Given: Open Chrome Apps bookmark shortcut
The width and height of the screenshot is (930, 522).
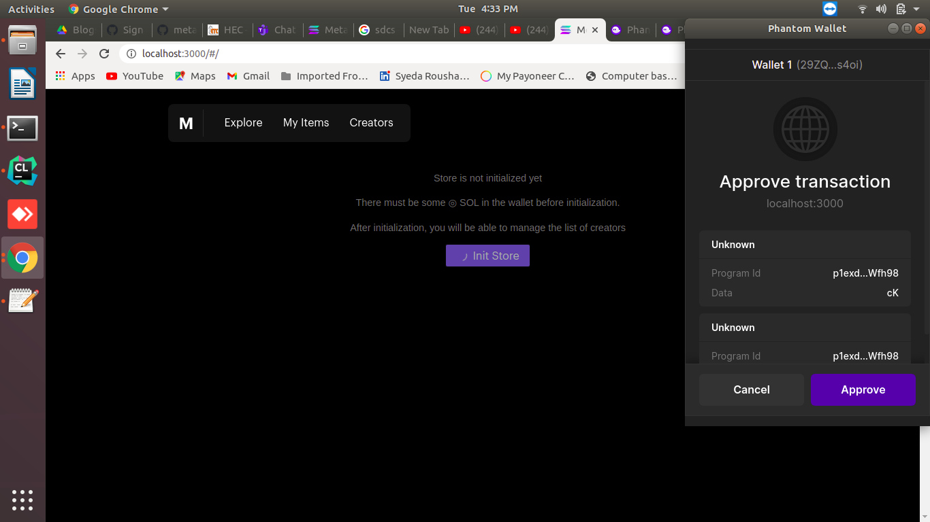Looking at the screenshot, I should 76,76.
